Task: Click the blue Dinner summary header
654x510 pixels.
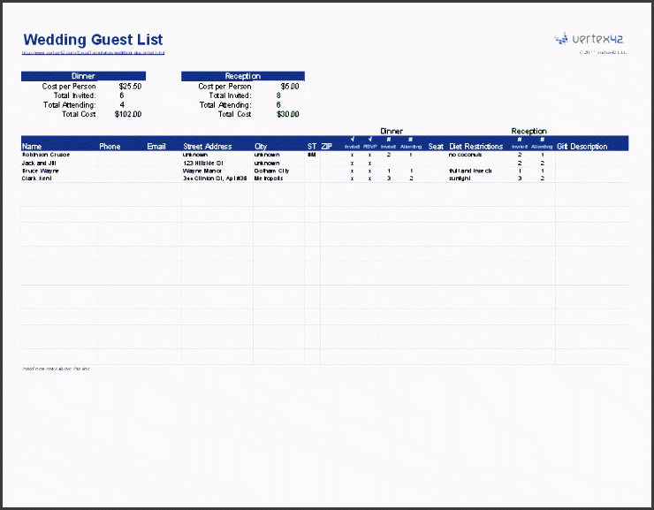Action: (83, 77)
